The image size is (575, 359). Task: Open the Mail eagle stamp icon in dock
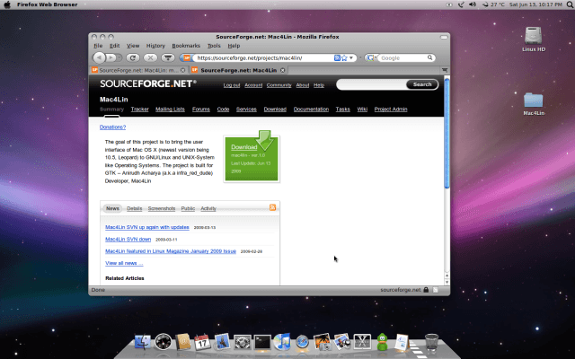click(x=222, y=341)
